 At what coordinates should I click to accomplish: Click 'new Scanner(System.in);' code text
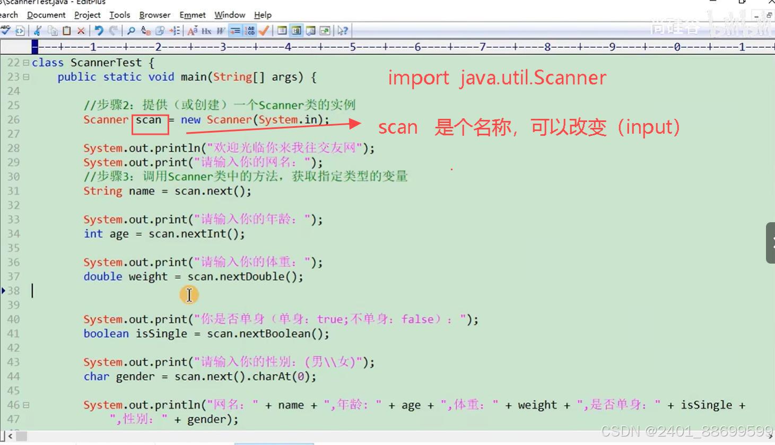pyautogui.click(x=255, y=120)
